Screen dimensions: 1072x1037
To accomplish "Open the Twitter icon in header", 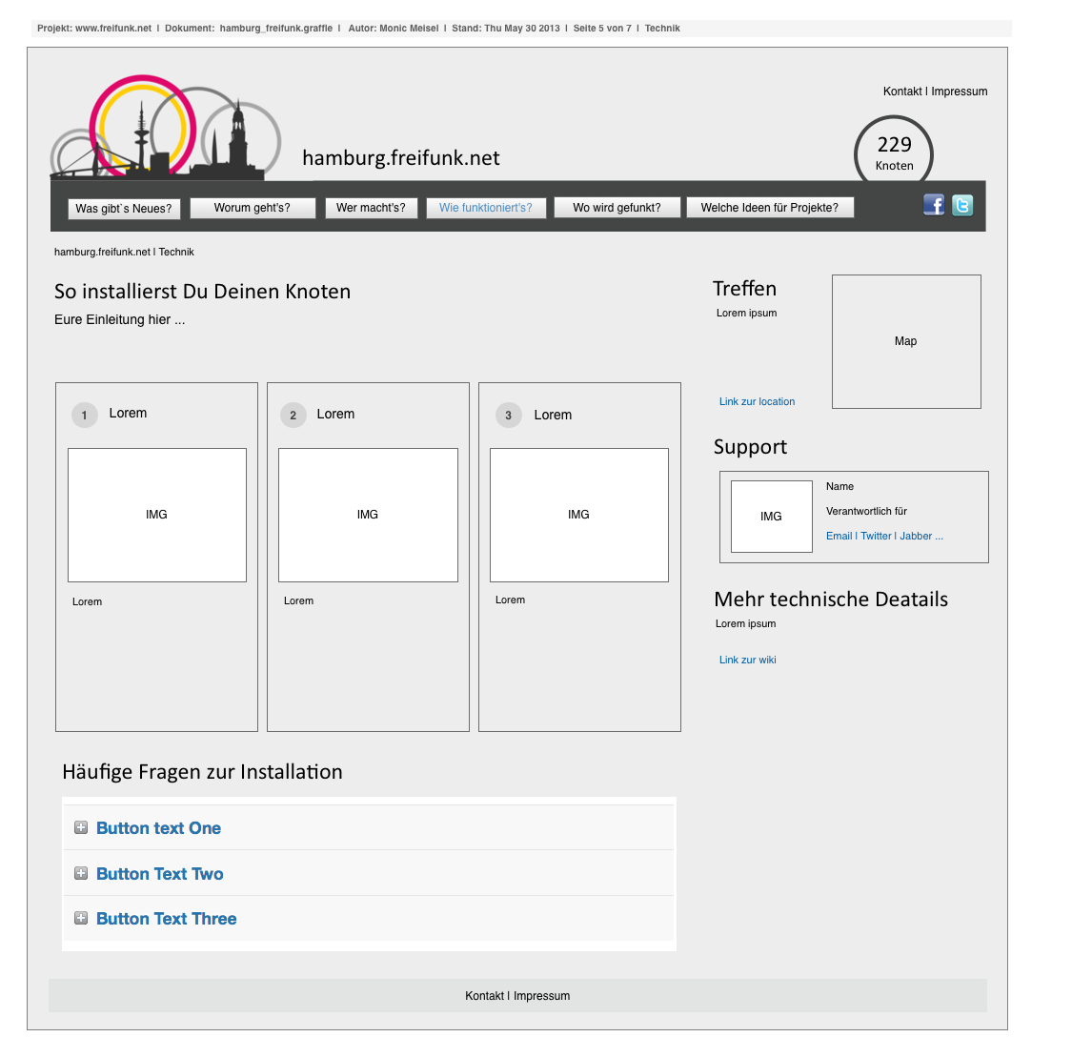I will pyautogui.click(x=962, y=205).
